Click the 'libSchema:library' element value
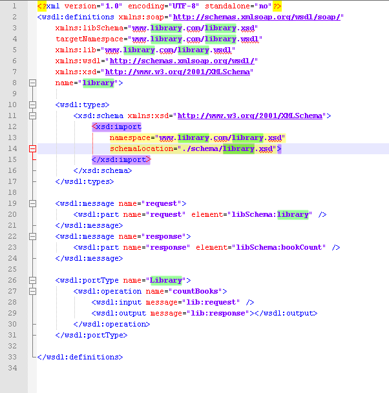This screenshot has height=393, width=389. tap(270, 214)
